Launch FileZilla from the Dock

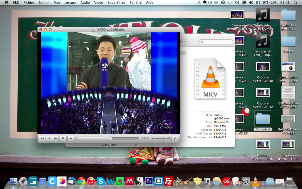[x=168, y=181]
